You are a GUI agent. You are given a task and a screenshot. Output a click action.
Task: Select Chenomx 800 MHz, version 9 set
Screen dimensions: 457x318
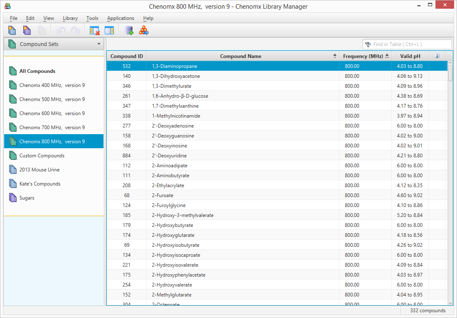click(x=54, y=141)
